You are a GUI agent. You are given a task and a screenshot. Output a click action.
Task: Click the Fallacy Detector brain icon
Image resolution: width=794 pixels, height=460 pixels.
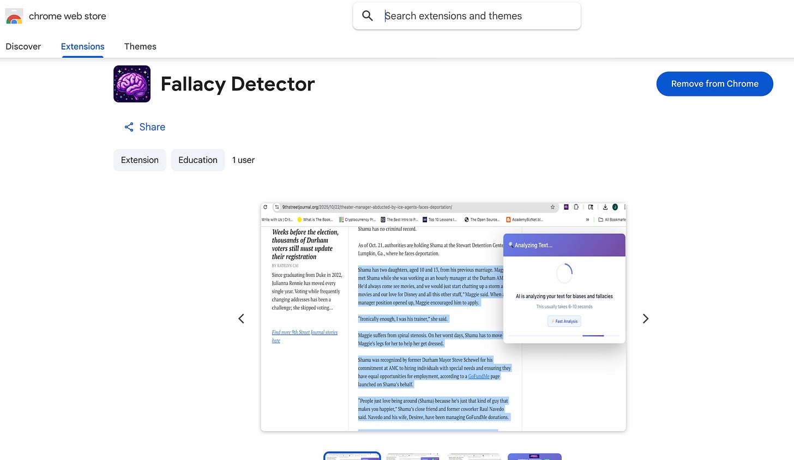pyautogui.click(x=132, y=84)
